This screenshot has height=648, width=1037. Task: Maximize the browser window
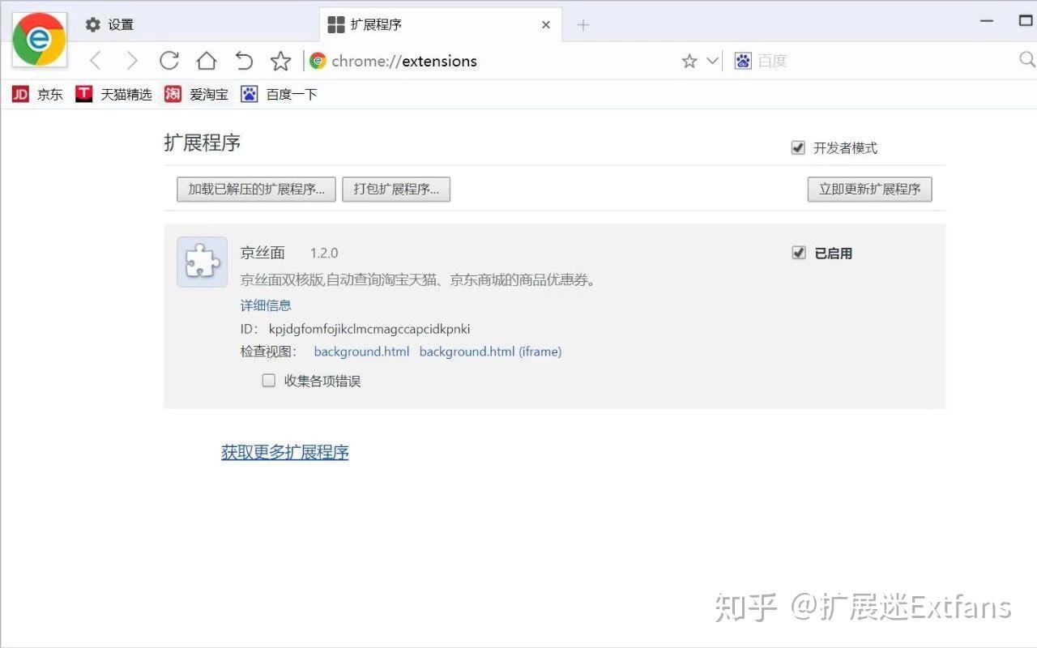[1026, 22]
